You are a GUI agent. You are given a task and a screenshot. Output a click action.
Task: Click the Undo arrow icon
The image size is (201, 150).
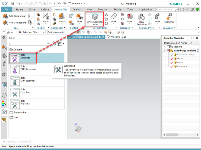coord(18,3)
